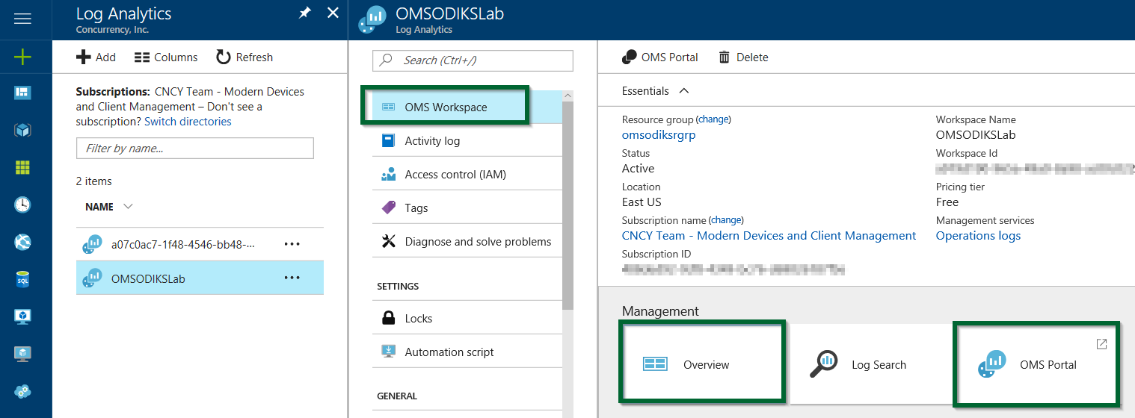Click the external link icon on OMS Portal tile
Image resolution: width=1135 pixels, height=418 pixels.
(x=1101, y=343)
